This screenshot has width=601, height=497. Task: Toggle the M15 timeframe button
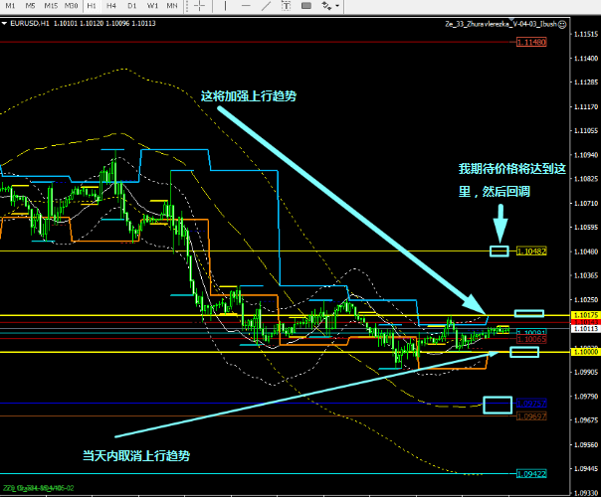pos(48,6)
